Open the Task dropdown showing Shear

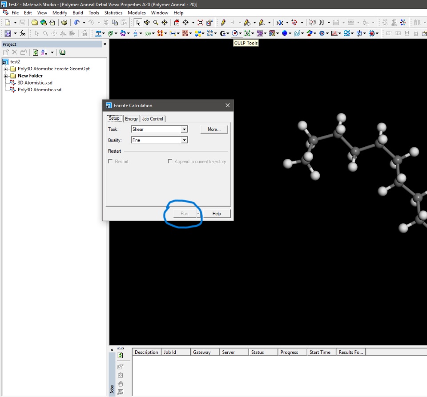[184, 130]
